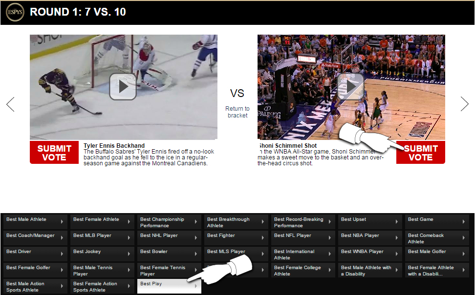Click the Buffalo Sabres' Tyler Ennis description text
Screen dimensions: 475x295
(149, 157)
